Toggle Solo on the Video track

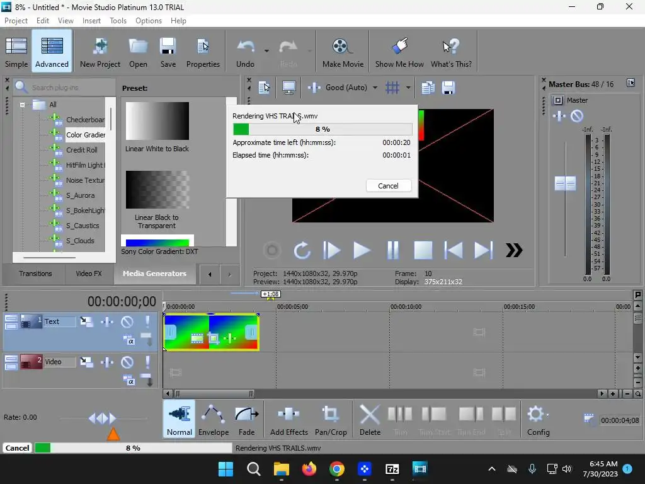[x=147, y=362]
